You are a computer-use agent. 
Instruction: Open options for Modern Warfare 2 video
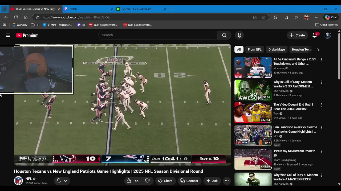(x=322, y=82)
